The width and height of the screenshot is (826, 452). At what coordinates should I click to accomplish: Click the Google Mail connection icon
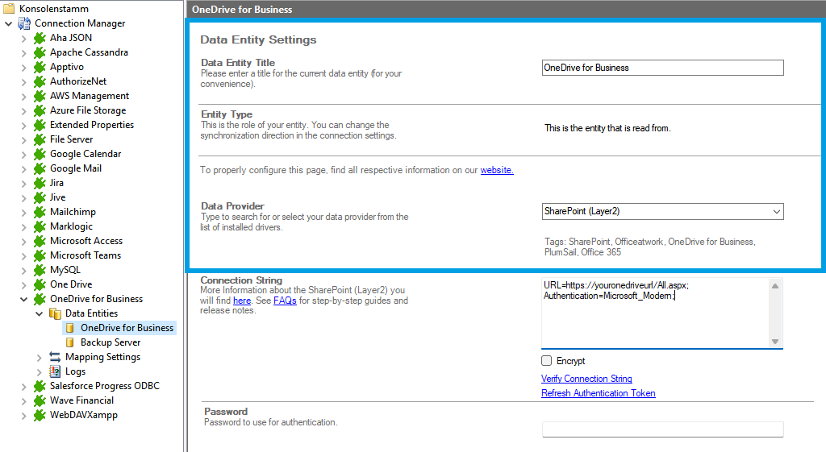coord(40,168)
